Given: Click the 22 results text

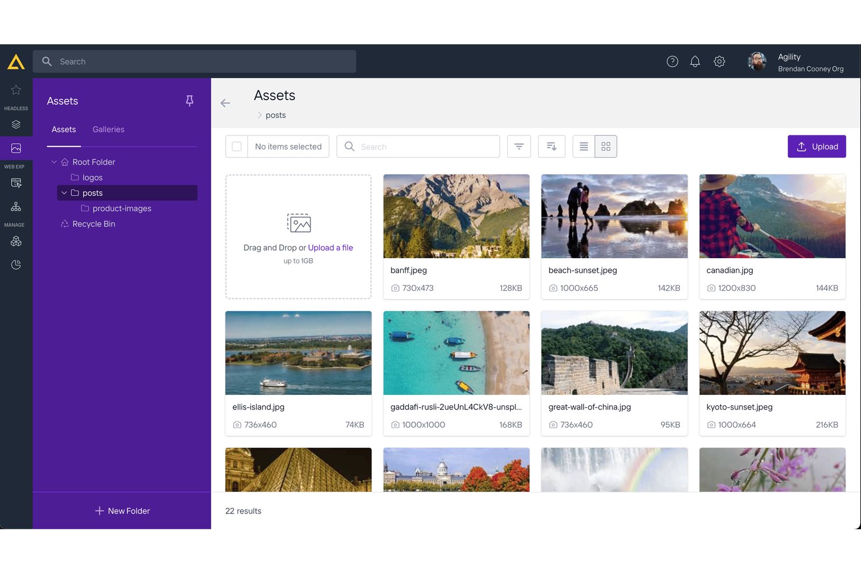Looking at the screenshot, I should (243, 511).
